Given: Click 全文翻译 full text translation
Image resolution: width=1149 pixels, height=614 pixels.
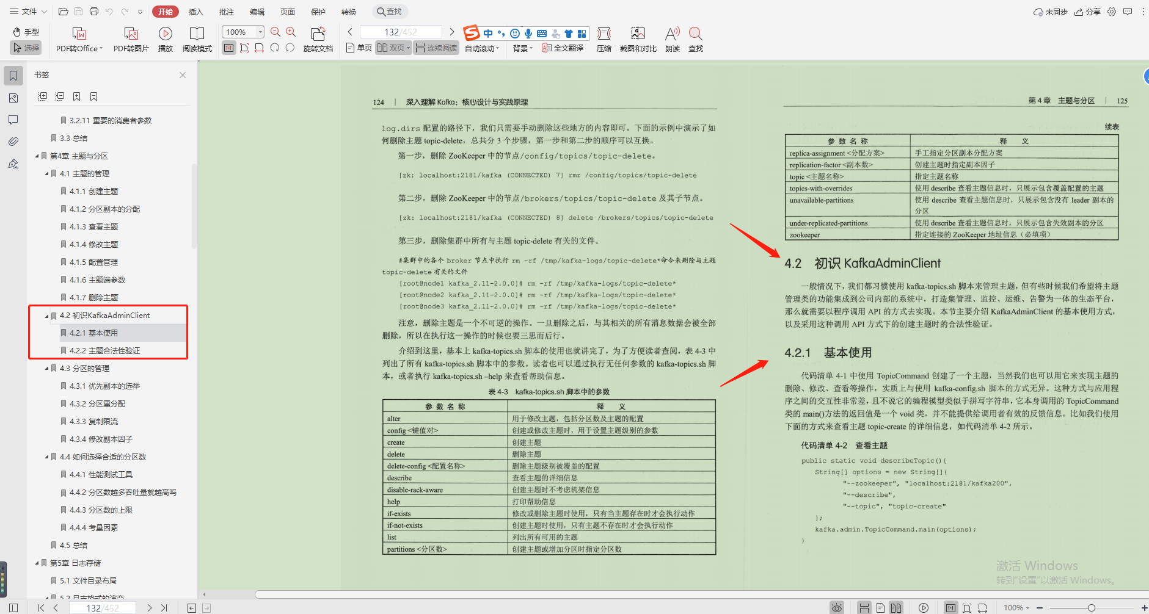Looking at the screenshot, I should (562, 48).
